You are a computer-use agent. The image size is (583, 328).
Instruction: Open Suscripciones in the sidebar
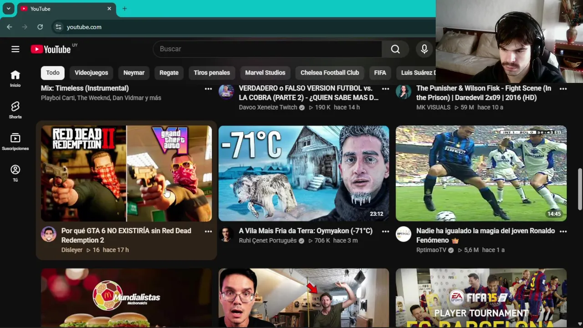click(15, 142)
